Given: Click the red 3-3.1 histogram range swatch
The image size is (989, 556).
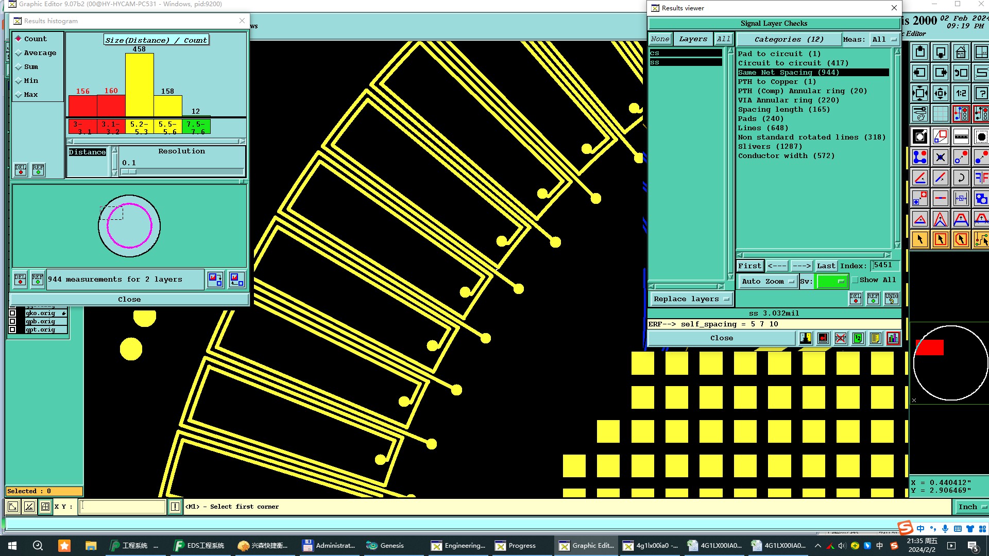Looking at the screenshot, I should (82, 127).
